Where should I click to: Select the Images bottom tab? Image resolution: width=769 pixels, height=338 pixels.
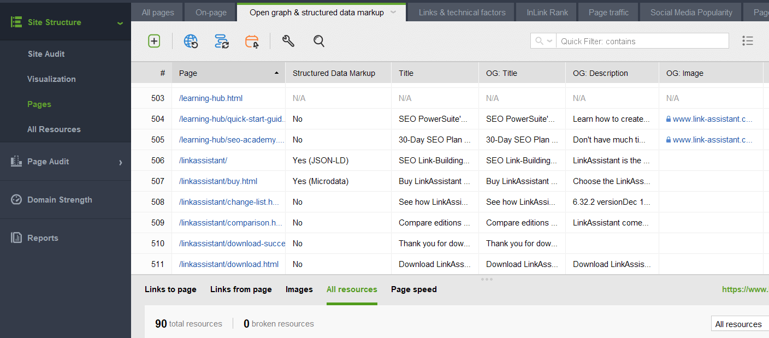[x=299, y=289]
